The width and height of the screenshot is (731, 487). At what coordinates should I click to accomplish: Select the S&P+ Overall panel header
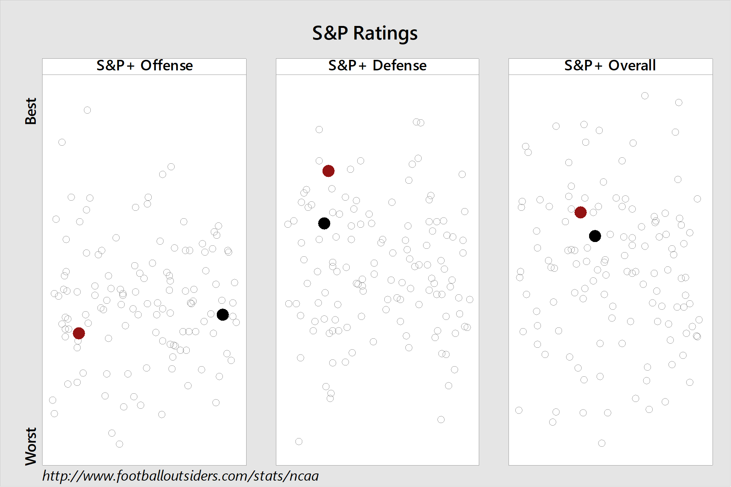click(x=610, y=66)
